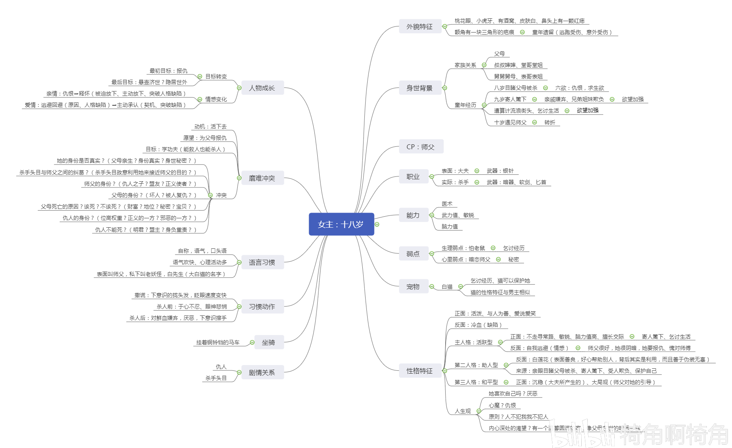Select the 医术 topic
The height and width of the screenshot is (448, 732).
[447, 204]
